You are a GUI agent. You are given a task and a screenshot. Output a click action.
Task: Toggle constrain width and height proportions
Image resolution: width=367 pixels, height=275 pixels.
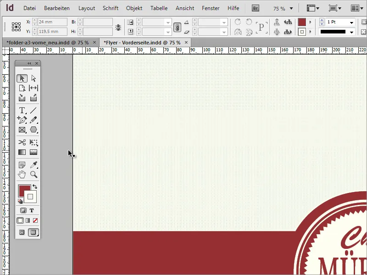[x=118, y=27]
